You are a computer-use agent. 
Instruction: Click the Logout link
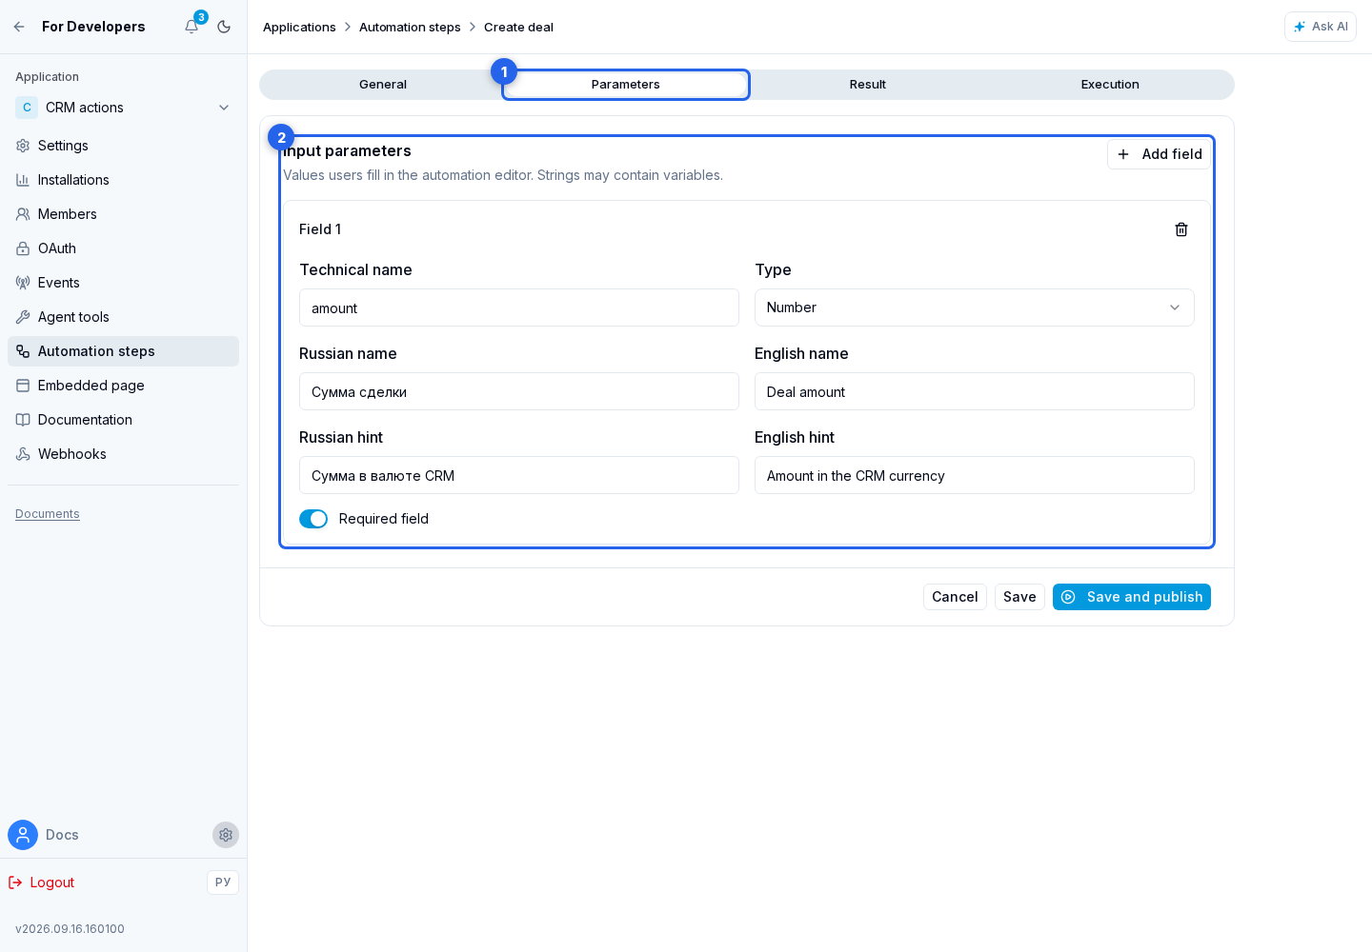tap(42, 883)
